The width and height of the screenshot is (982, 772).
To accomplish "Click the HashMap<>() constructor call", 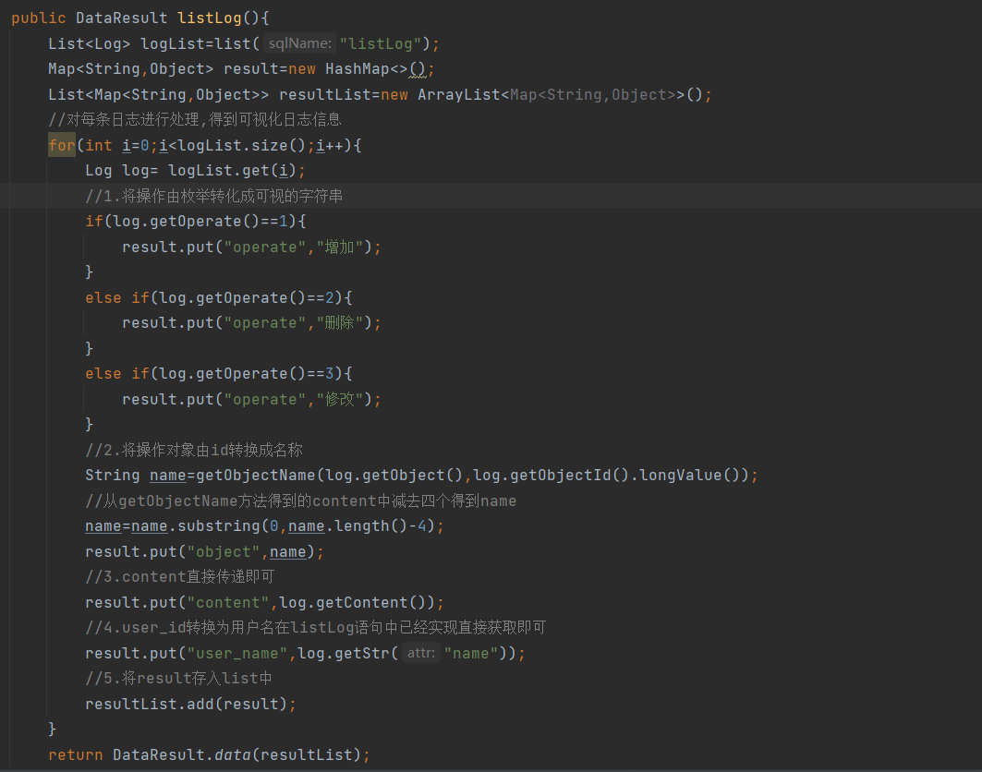I will pyautogui.click(x=375, y=69).
